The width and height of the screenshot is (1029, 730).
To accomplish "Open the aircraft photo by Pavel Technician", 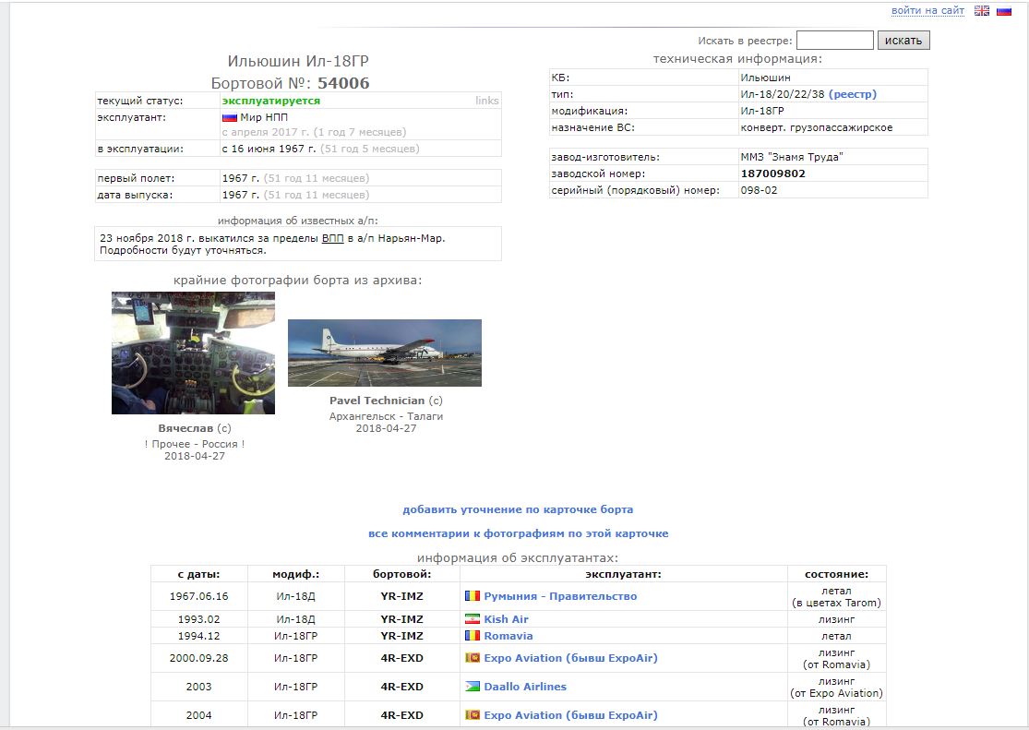I will point(385,353).
